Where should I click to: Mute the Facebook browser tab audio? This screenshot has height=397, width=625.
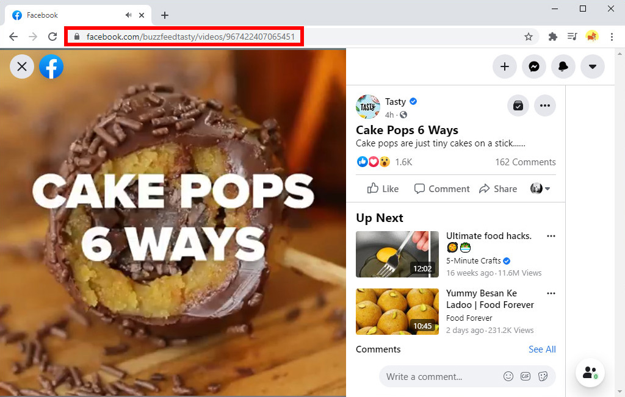tap(128, 15)
